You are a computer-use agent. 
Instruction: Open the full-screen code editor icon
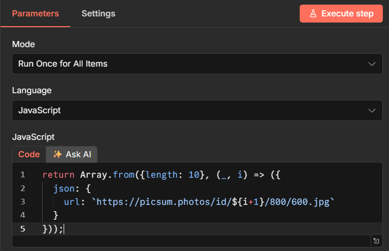click(376, 241)
